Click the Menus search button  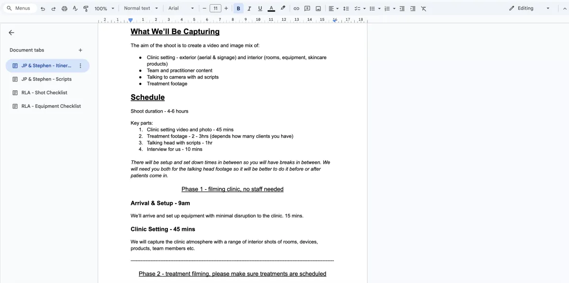click(x=19, y=9)
